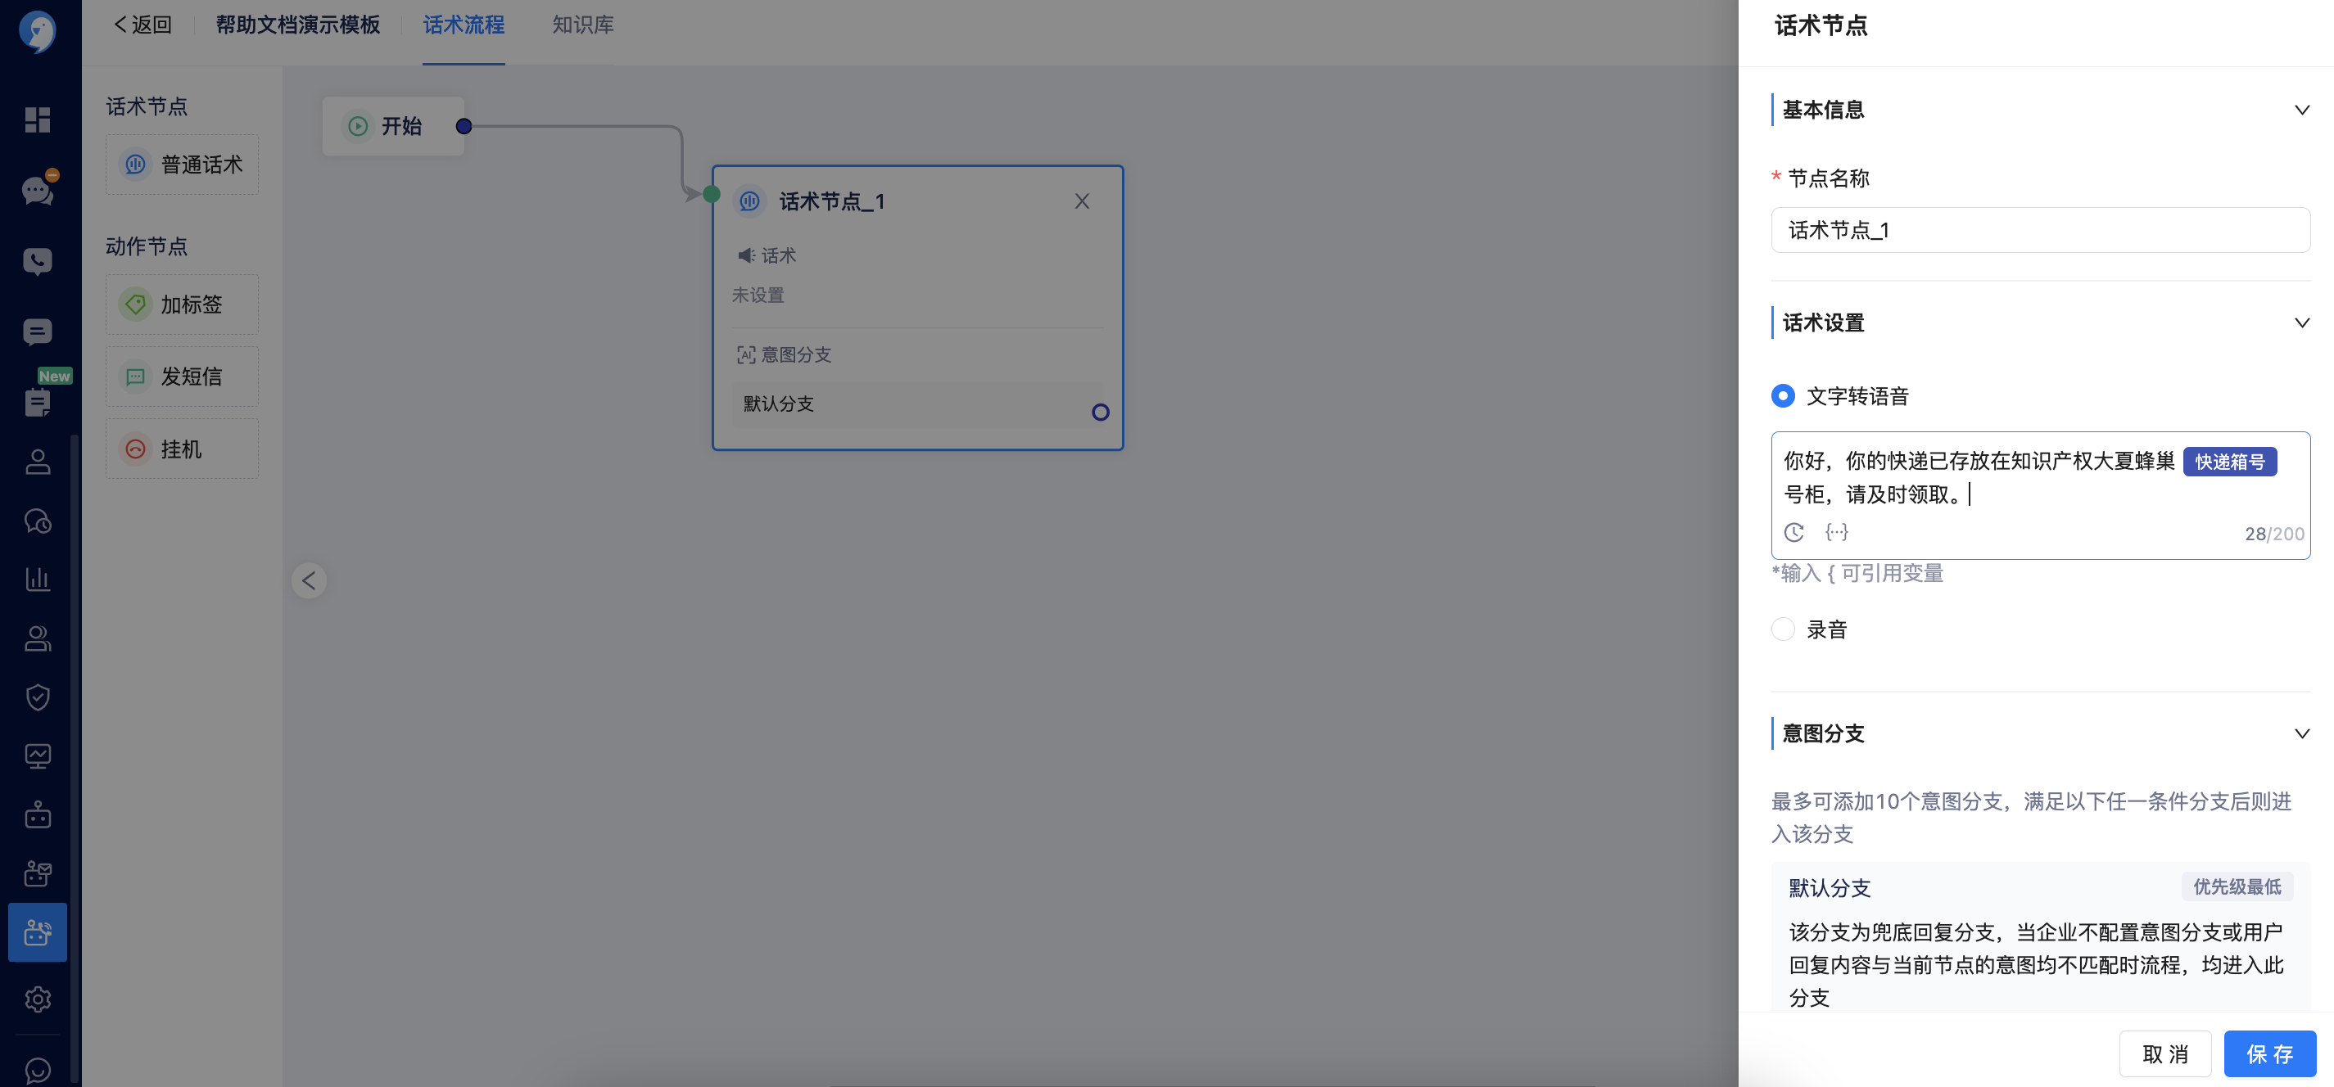The image size is (2334, 1087).
Task: Open the chat messages sidebar icon
Action: [37, 190]
